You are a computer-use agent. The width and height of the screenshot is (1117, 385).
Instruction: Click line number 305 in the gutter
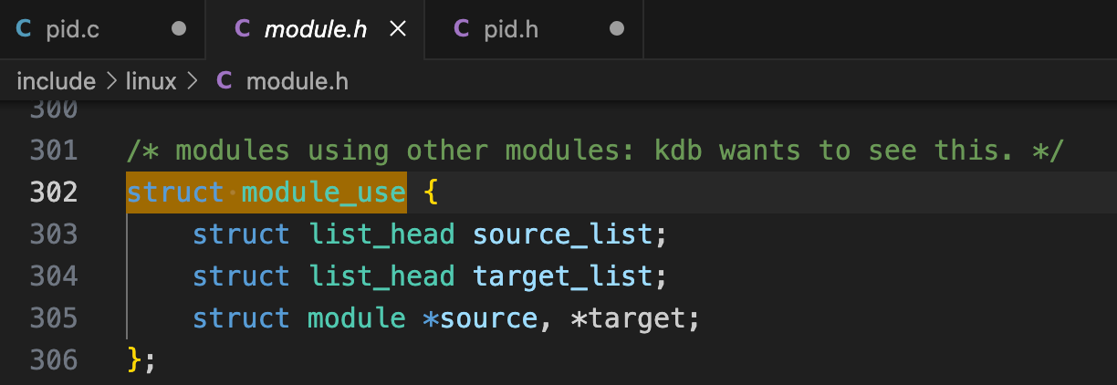54,318
